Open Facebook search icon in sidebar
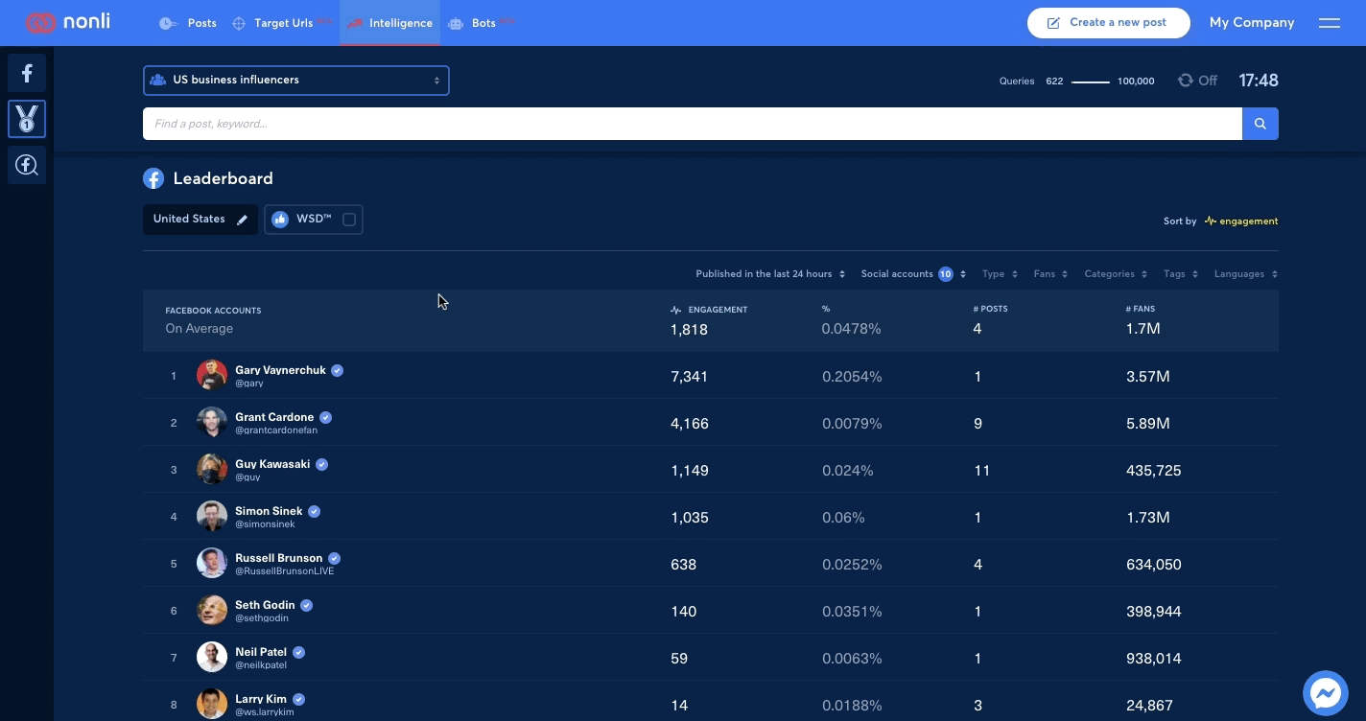Image resolution: width=1366 pixels, height=721 pixels. 27,165
